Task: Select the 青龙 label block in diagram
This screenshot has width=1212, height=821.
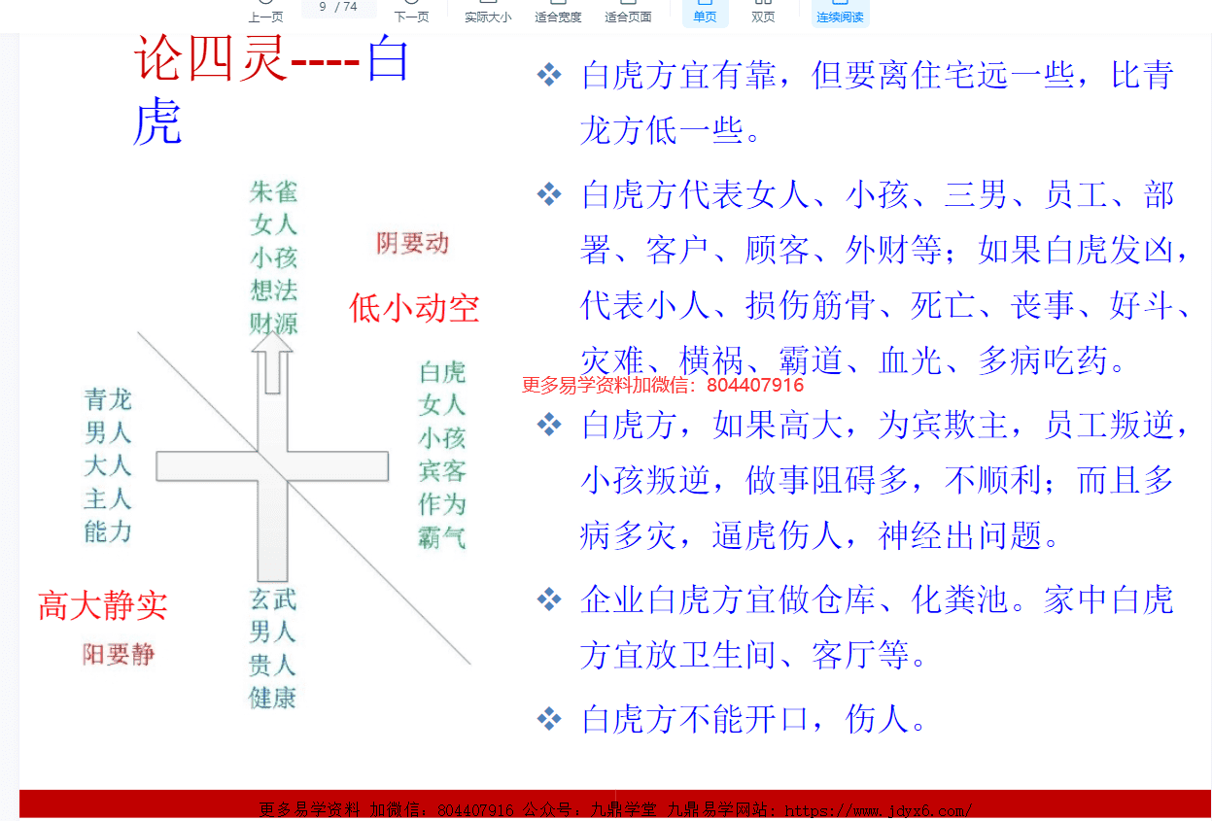Action: click(x=108, y=465)
